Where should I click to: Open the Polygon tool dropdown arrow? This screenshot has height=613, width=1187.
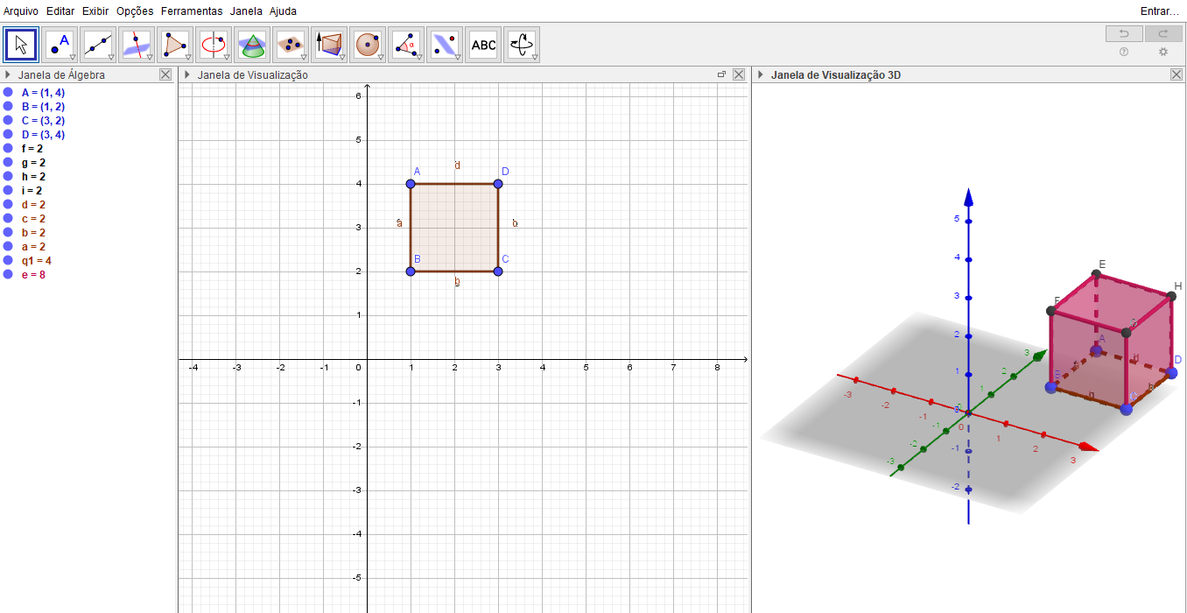(188, 57)
